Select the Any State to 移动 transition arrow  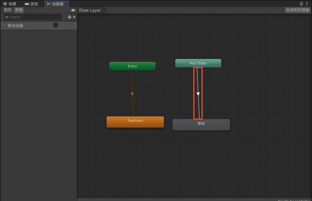pos(198,94)
